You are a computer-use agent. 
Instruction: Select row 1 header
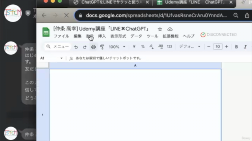(43, 105)
